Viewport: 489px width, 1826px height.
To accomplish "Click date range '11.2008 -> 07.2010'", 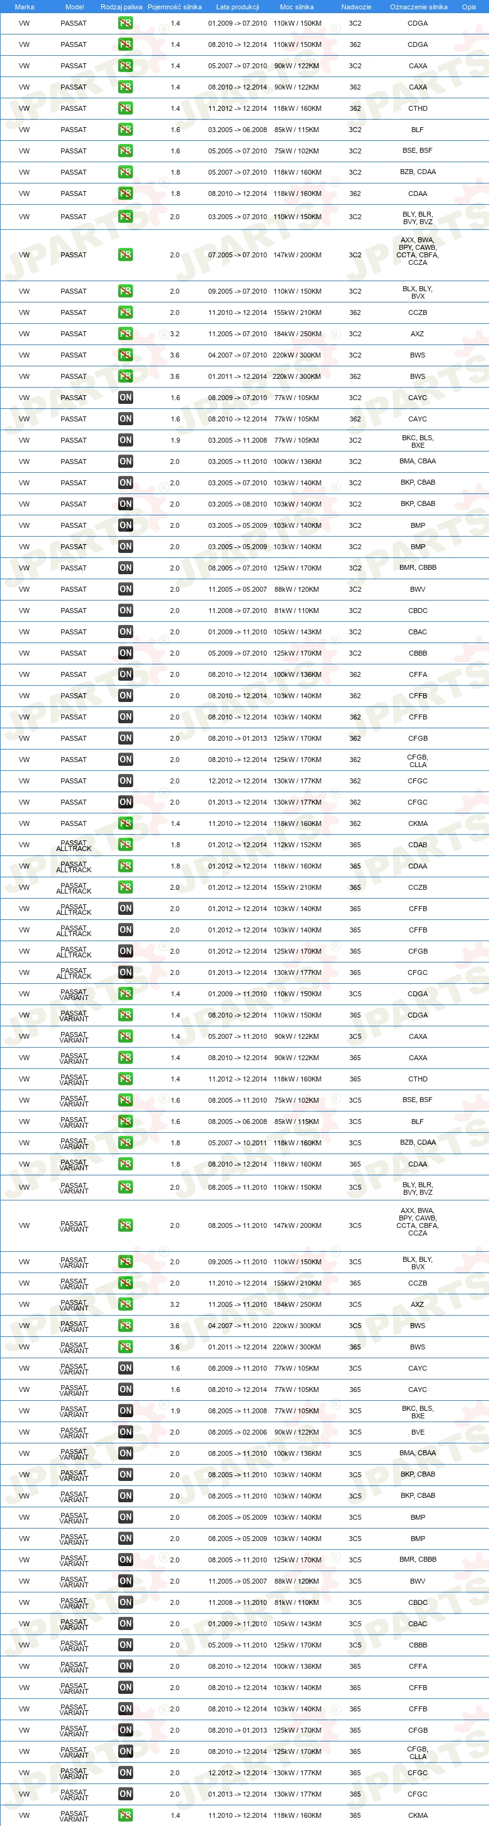I will coord(237,611).
